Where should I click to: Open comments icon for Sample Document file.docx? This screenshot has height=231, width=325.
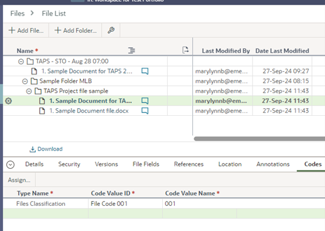[x=145, y=111]
